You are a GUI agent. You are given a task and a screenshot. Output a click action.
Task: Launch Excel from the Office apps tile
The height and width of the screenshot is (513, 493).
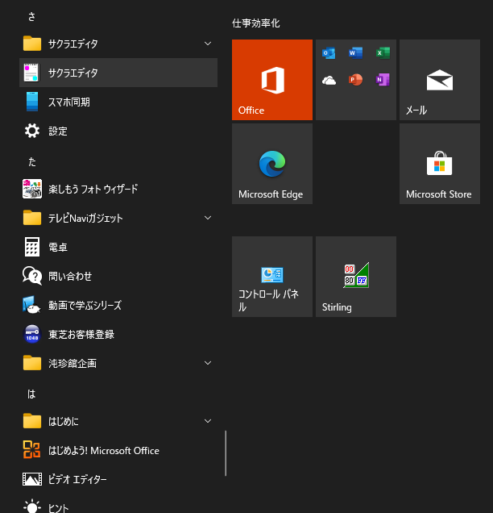(383, 53)
